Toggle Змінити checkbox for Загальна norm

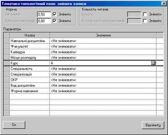tap(55, 14)
